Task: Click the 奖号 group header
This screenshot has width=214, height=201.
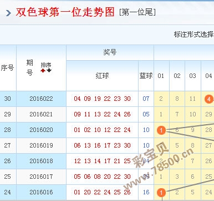Action: click(x=110, y=52)
